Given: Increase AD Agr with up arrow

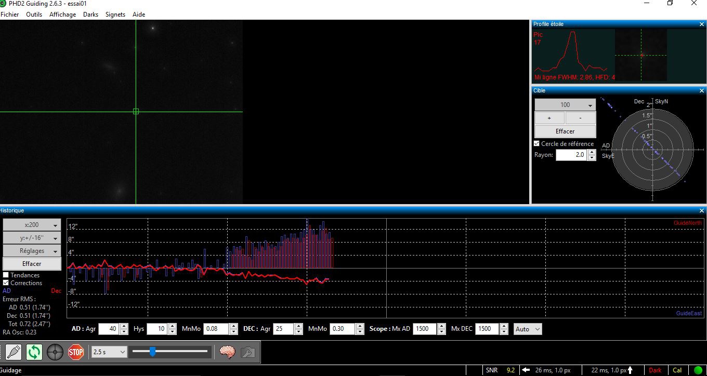Looking at the screenshot, I should (124, 327).
